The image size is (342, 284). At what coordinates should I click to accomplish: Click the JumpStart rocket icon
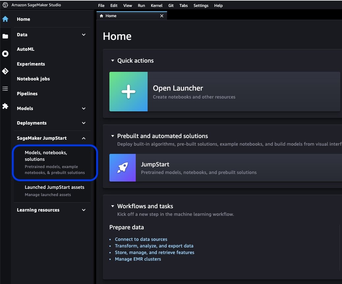(123, 167)
